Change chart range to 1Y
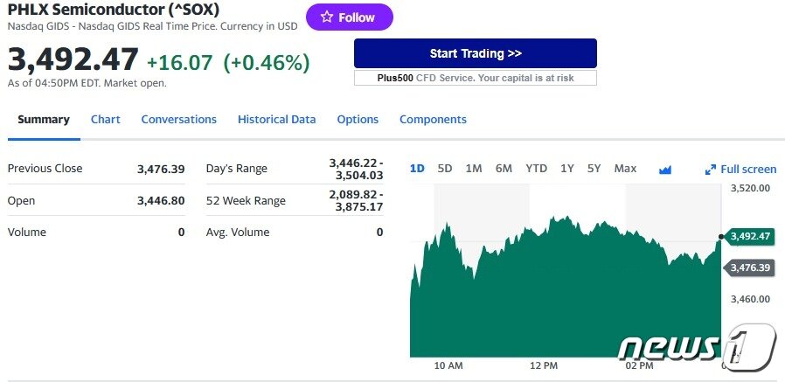This screenshot has width=785, height=382. coord(567,169)
